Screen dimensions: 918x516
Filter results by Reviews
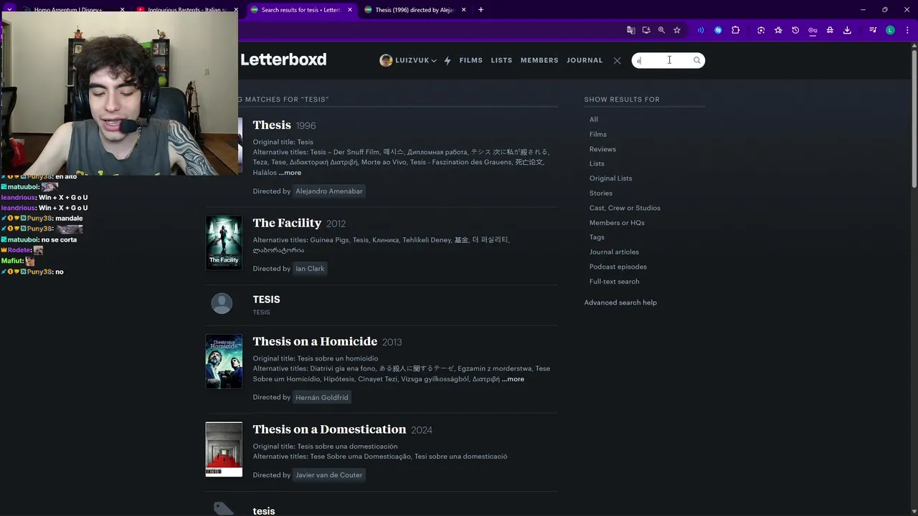602,149
